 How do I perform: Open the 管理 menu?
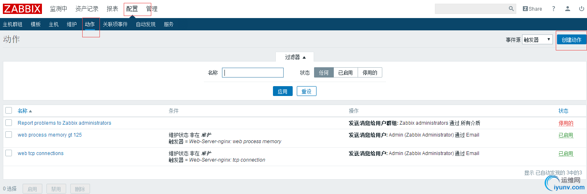[152, 9]
